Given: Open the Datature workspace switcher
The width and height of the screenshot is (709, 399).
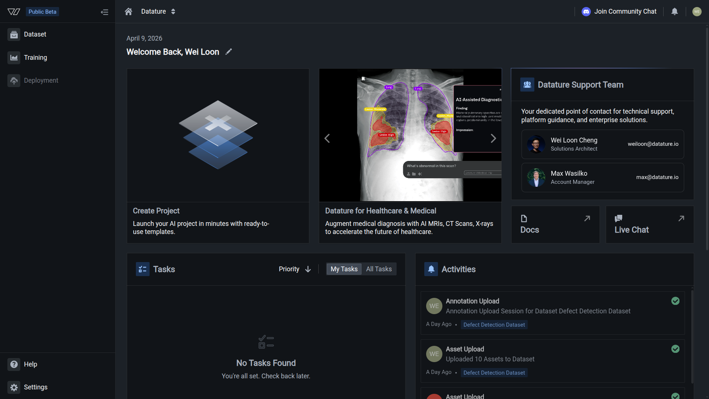Looking at the screenshot, I should (x=158, y=11).
